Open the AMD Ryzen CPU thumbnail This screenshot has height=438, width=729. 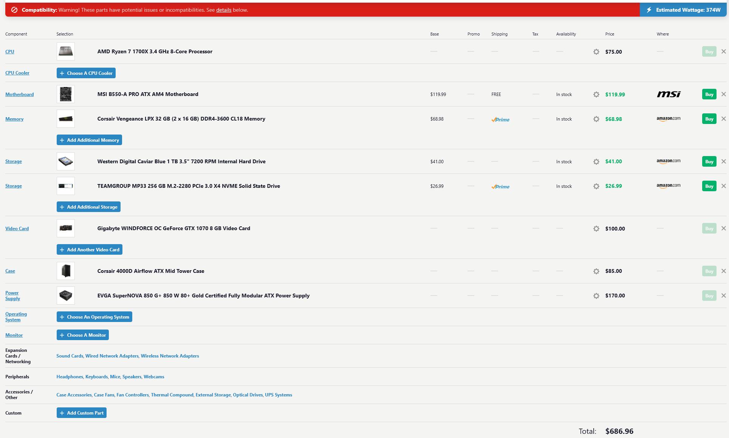click(x=66, y=51)
